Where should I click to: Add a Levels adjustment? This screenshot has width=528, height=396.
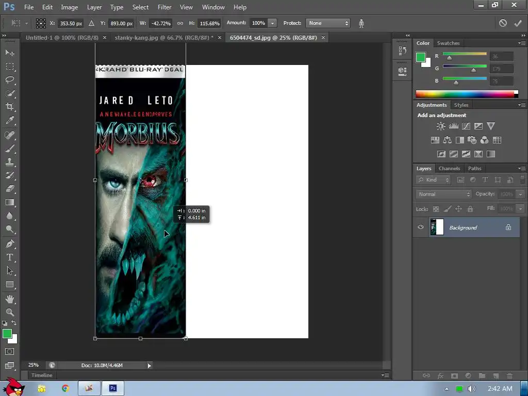pos(454,126)
